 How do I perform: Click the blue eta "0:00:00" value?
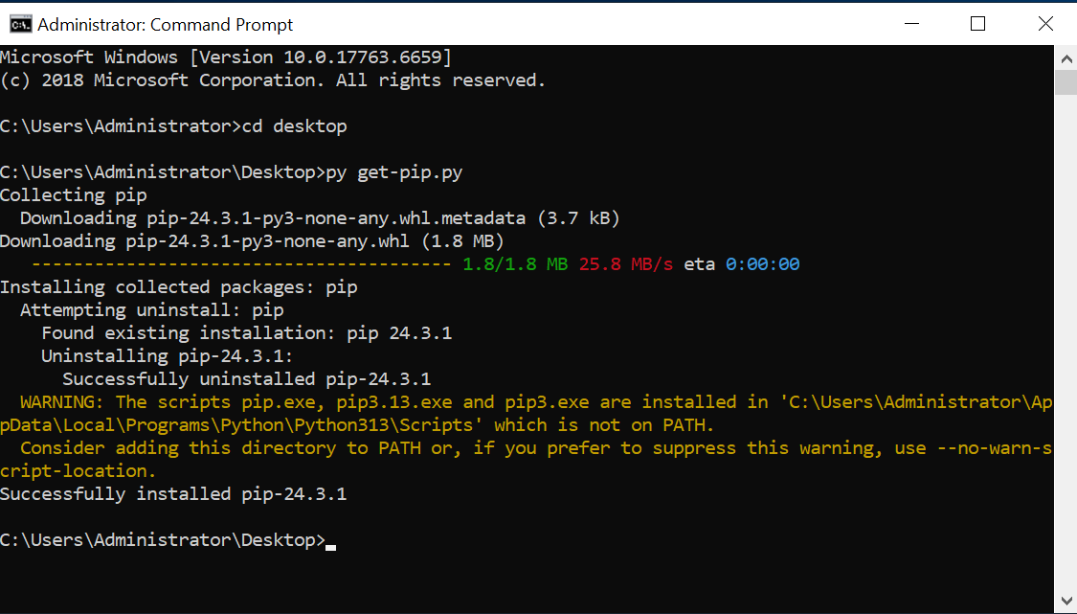(x=762, y=264)
